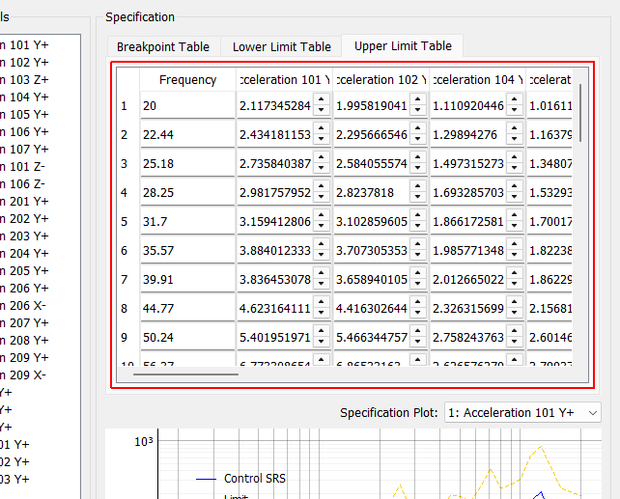
Task: Decrement the 3.836453078 value with down arrow
Action: click(322, 284)
